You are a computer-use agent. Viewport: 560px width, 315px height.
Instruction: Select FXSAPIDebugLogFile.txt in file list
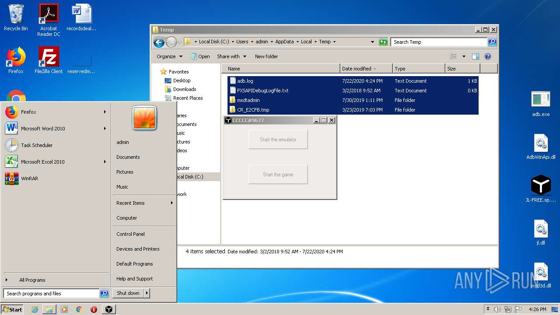(353, 91)
